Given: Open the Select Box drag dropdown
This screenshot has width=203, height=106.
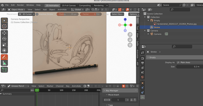Looking at the screenshot, I should 117,14.
